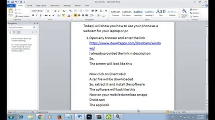This screenshot has width=215, height=120.
Task: Click the Sort icon in Paragraph group
Action: 101,11
